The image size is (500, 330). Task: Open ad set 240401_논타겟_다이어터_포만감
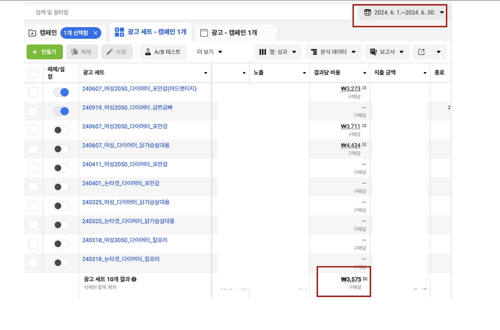121,184
